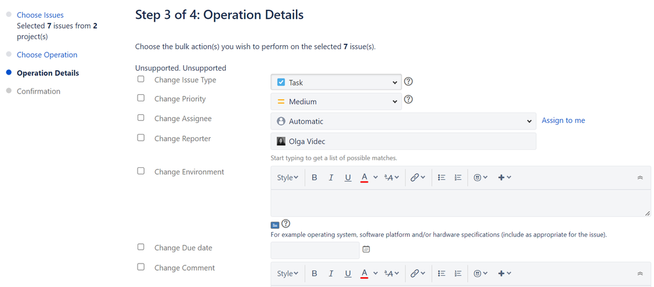Collapse the Environment editor toolbar

pos(640,177)
